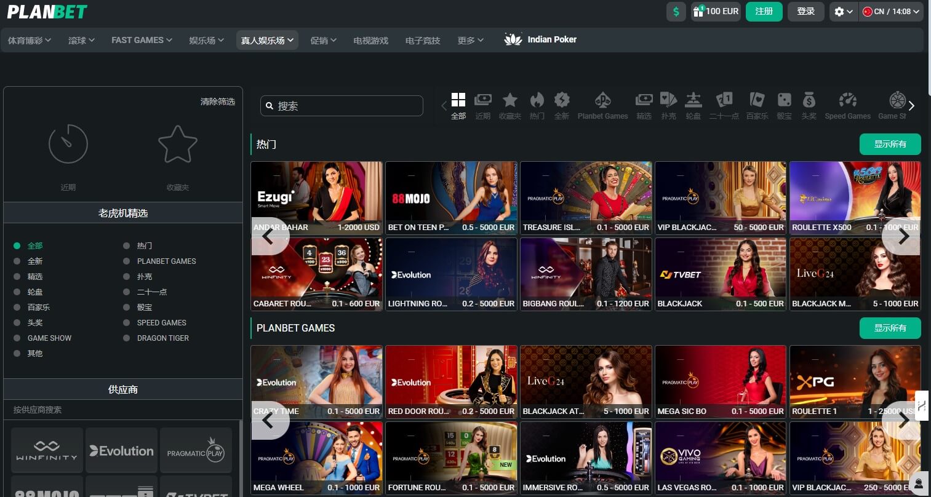Select the DRAGON TIGER radio filter
Viewport: 931px width, 497px height.
pos(126,338)
